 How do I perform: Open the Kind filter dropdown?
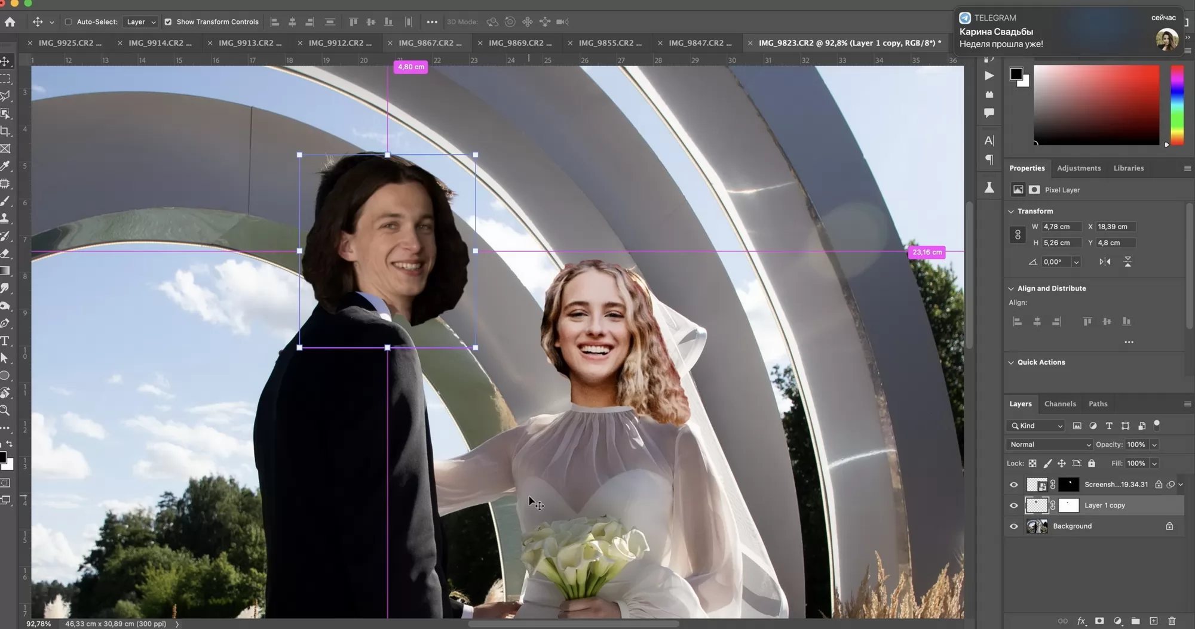tap(1037, 426)
